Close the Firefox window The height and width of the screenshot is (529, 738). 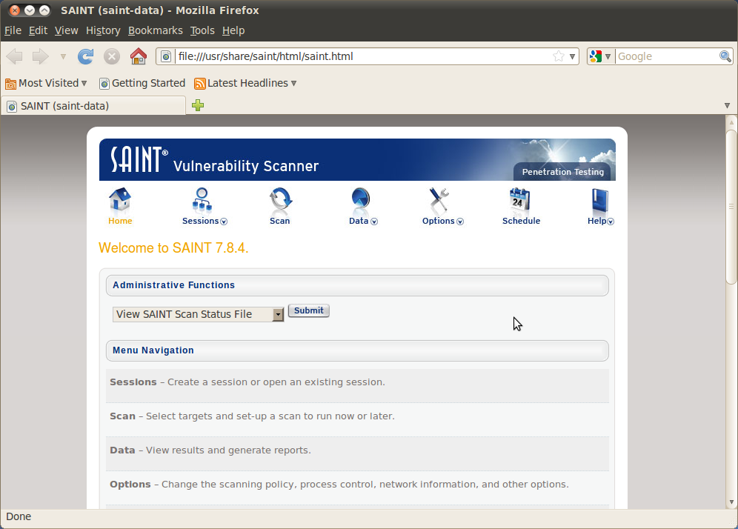[x=15, y=10]
